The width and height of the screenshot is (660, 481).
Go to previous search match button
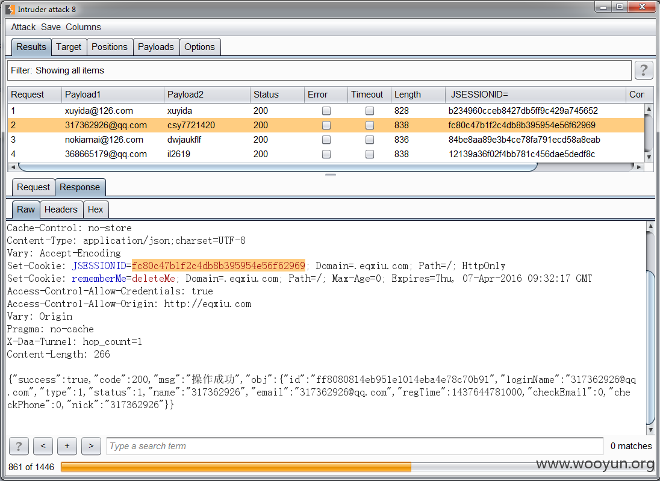pyautogui.click(x=43, y=446)
